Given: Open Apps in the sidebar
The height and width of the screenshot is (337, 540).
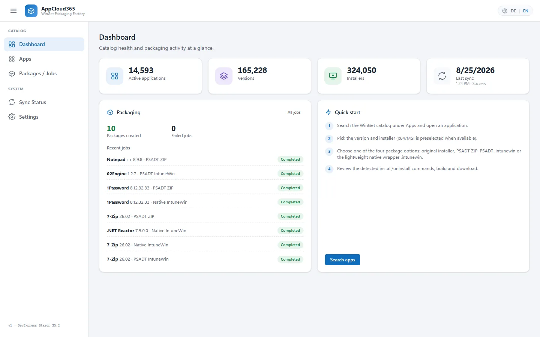Looking at the screenshot, I should 44,59.
